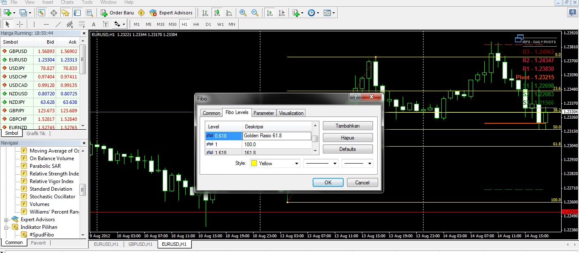Open the Arrows objects dropdown
579x253 pixels.
click(119, 24)
